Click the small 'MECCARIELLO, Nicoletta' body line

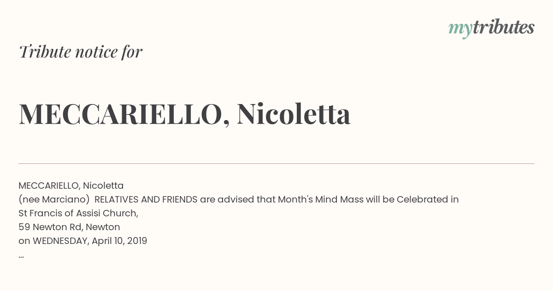point(71,186)
